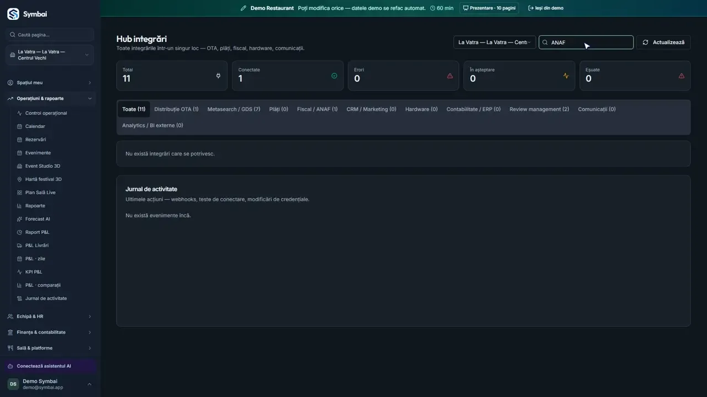Expand the Echipă & HR section
This screenshot has width=707, height=397.
point(50,316)
